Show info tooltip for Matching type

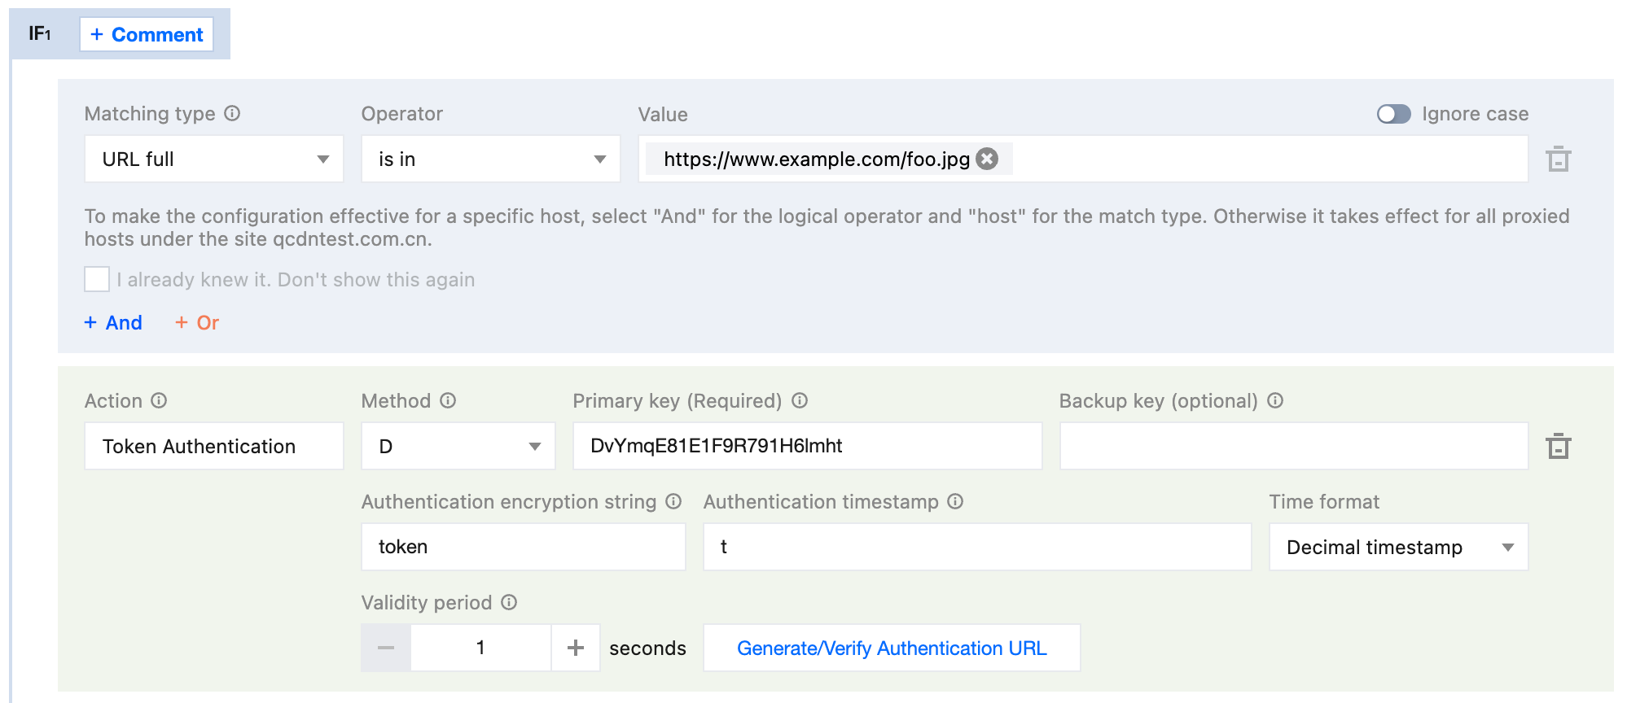tap(232, 113)
